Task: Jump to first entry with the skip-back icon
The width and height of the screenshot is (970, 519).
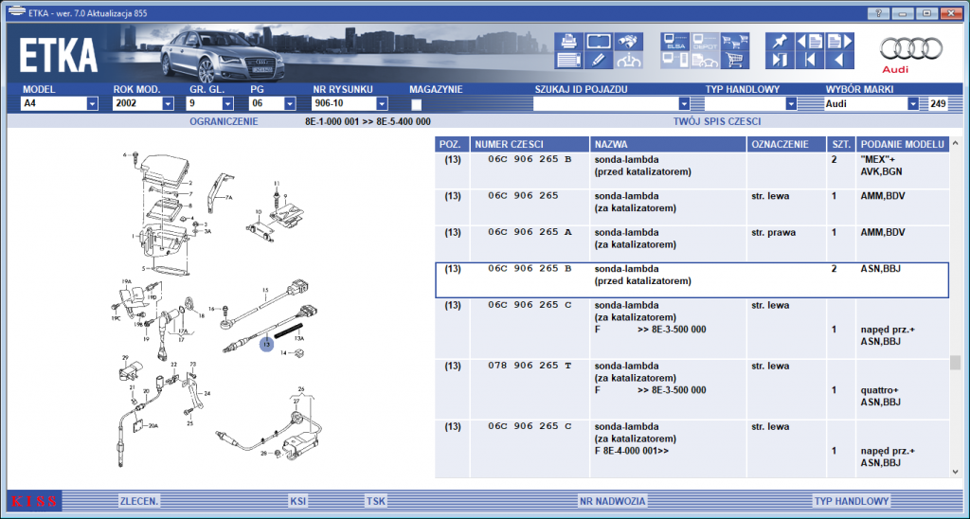Action: tap(810, 60)
